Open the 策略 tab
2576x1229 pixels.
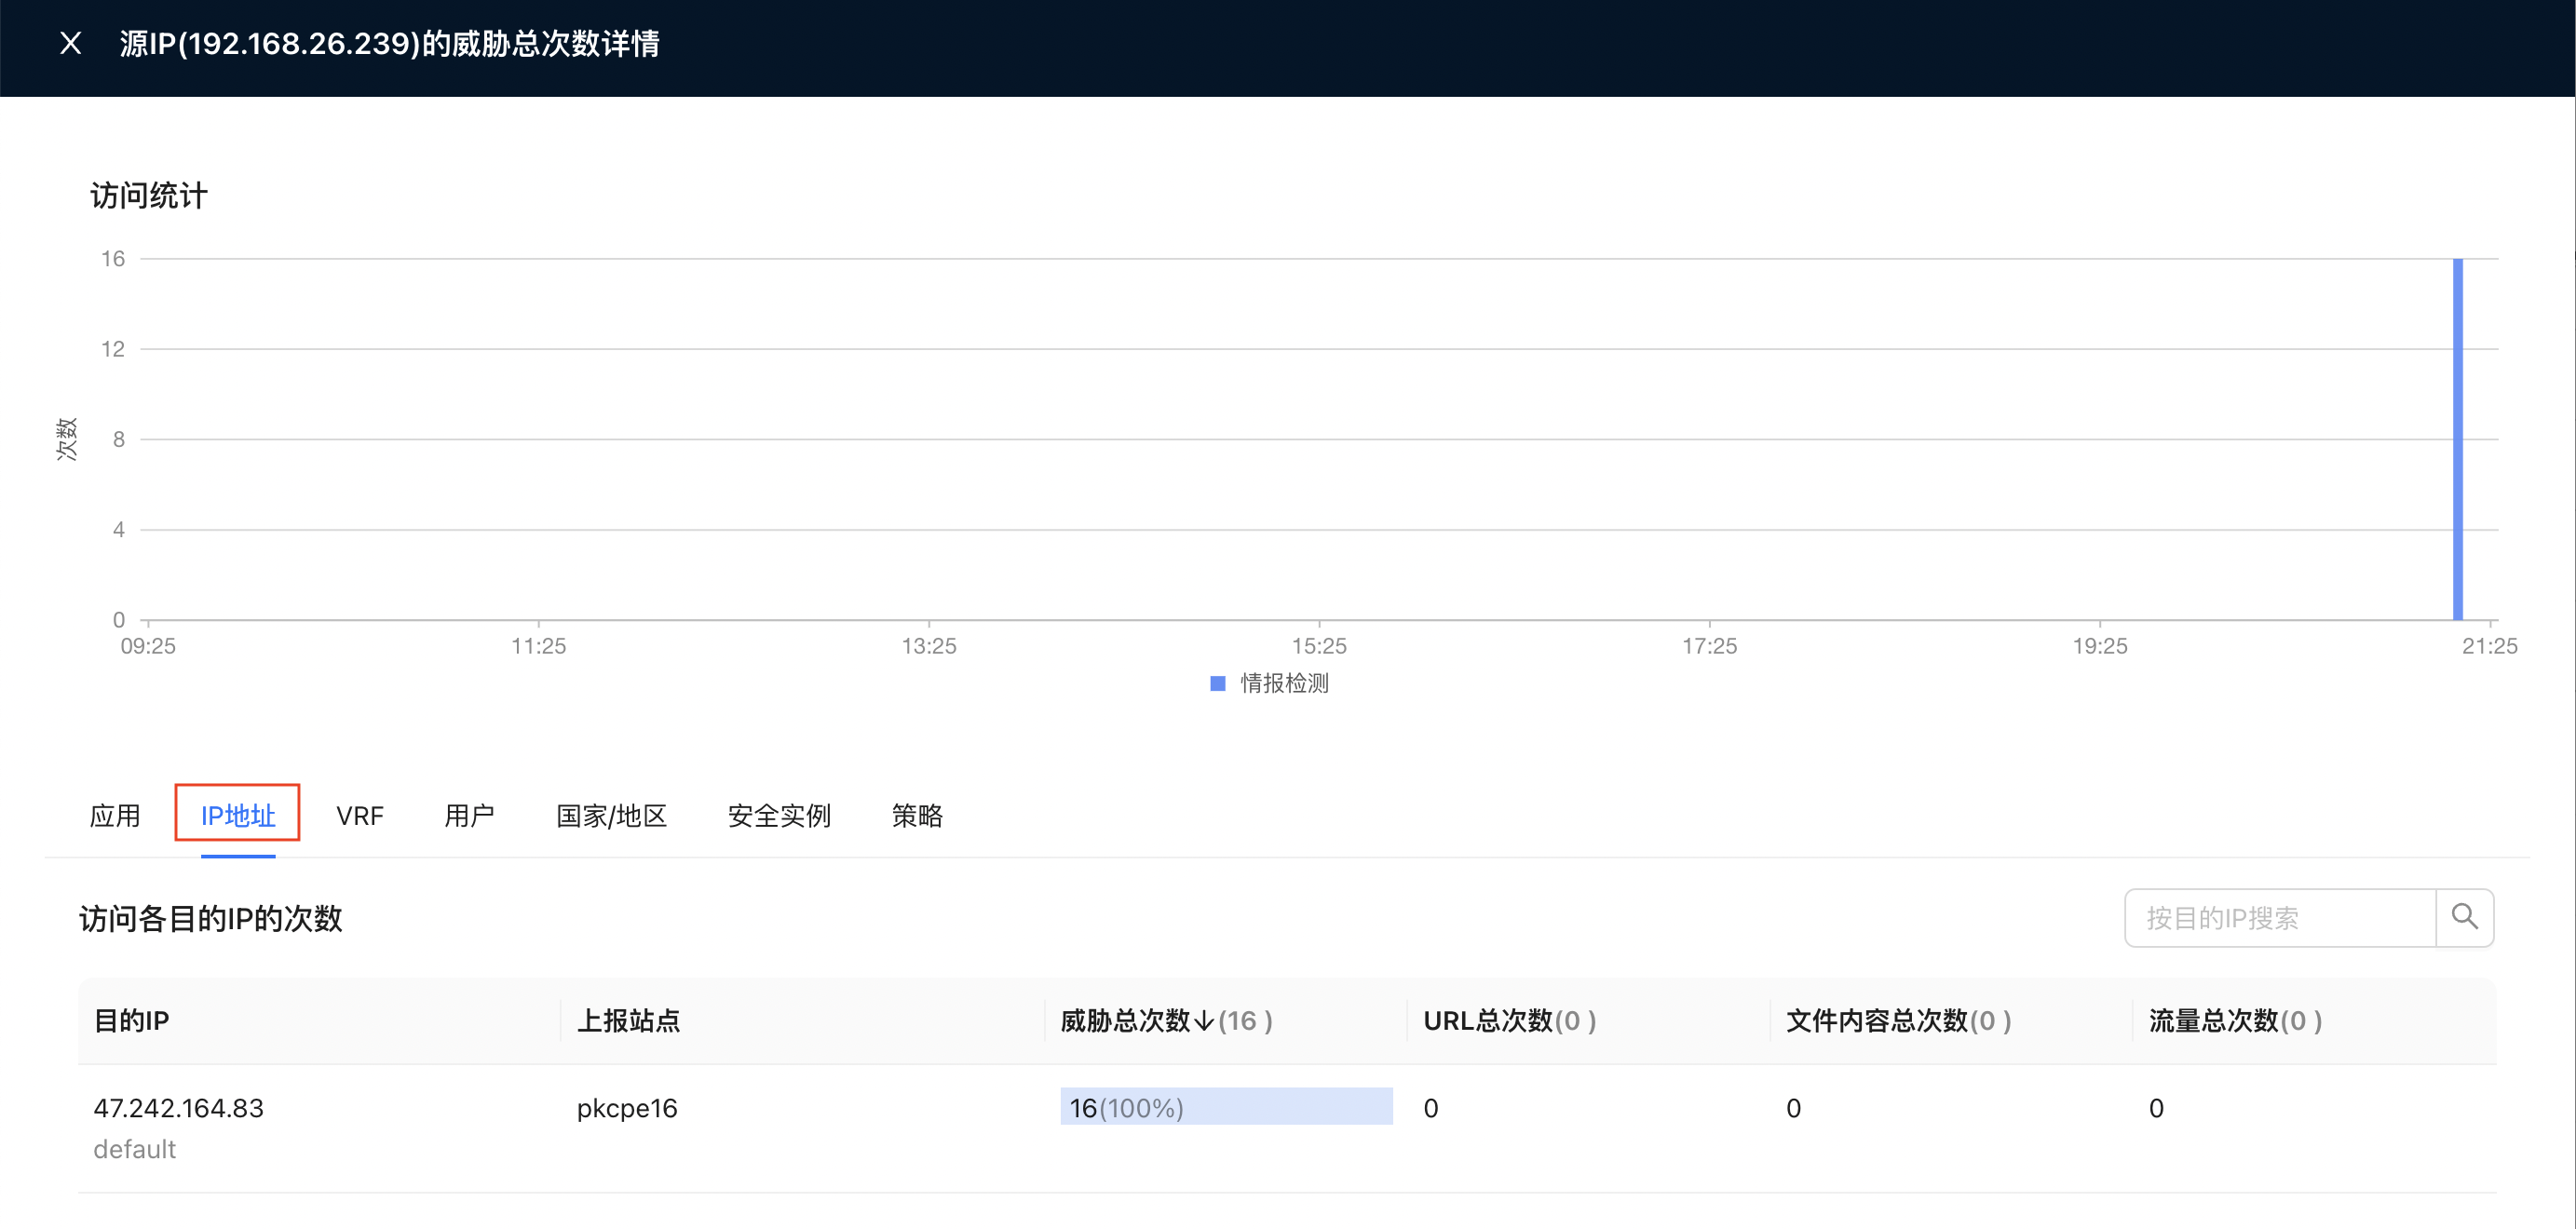click(917, 815)
